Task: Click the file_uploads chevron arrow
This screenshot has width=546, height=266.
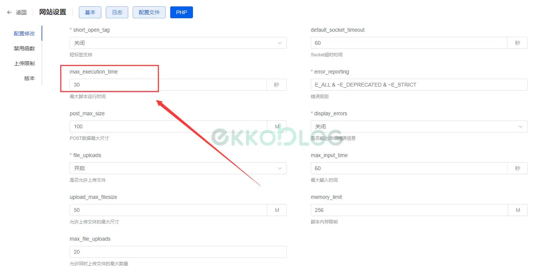Action: (280, 168)
